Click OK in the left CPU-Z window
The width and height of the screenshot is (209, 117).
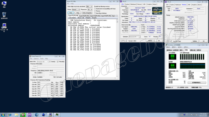tap(159, 41)
